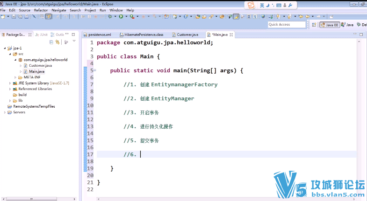Switch to the Java perspective
The height and width of the screenshot is (201, 367).
click(347, 25)
